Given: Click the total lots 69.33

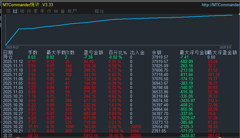Looking at the screenshot, I should 33,136.
